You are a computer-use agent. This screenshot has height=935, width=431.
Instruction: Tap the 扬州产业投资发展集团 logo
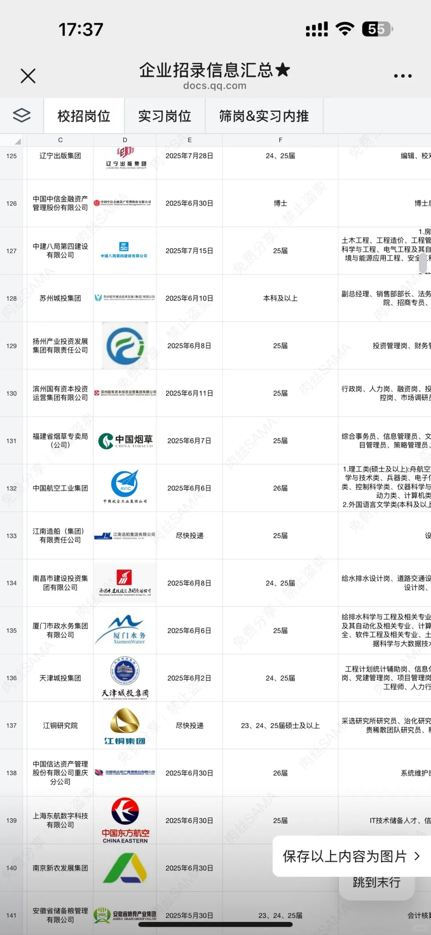click(x=125, y=346)
